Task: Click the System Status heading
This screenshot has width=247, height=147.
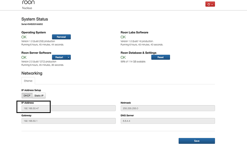Action: pyautogui.click(x=35, y=19)
